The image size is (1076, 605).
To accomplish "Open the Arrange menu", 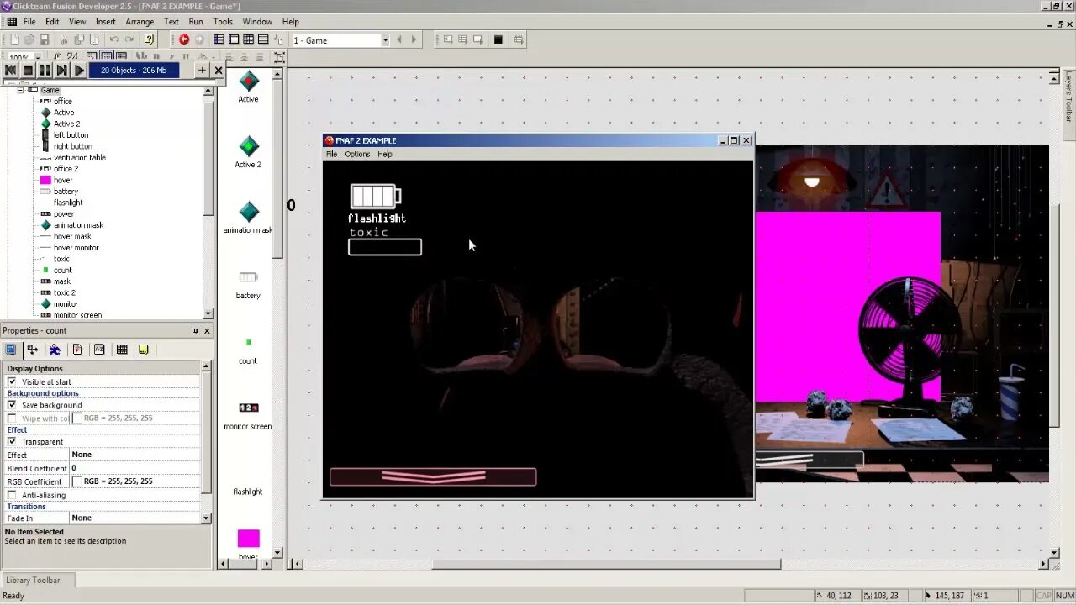I will (x=140, y=22).
